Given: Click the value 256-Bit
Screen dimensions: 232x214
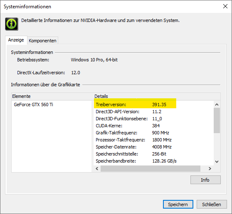Looking at the screenshot, I should 159,154.
